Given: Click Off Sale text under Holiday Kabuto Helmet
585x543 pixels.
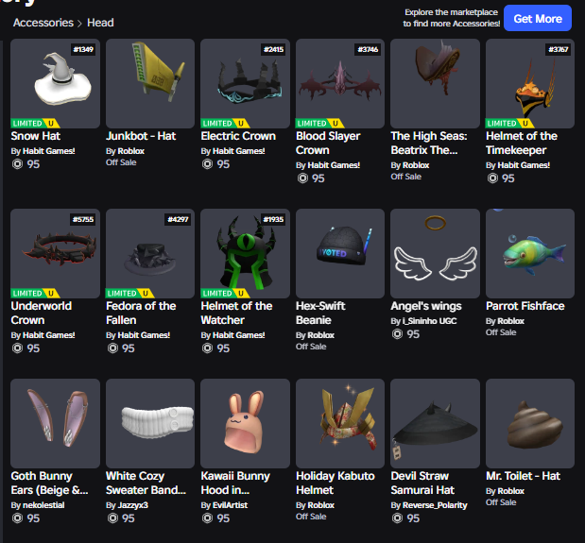Looking at the screenshot, I should click(x=311, y=517).
